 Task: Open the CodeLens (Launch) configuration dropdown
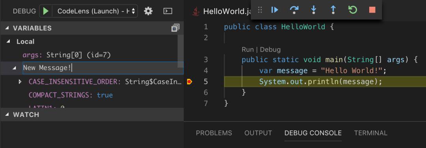pyautogui.click(x=95, y=11)
